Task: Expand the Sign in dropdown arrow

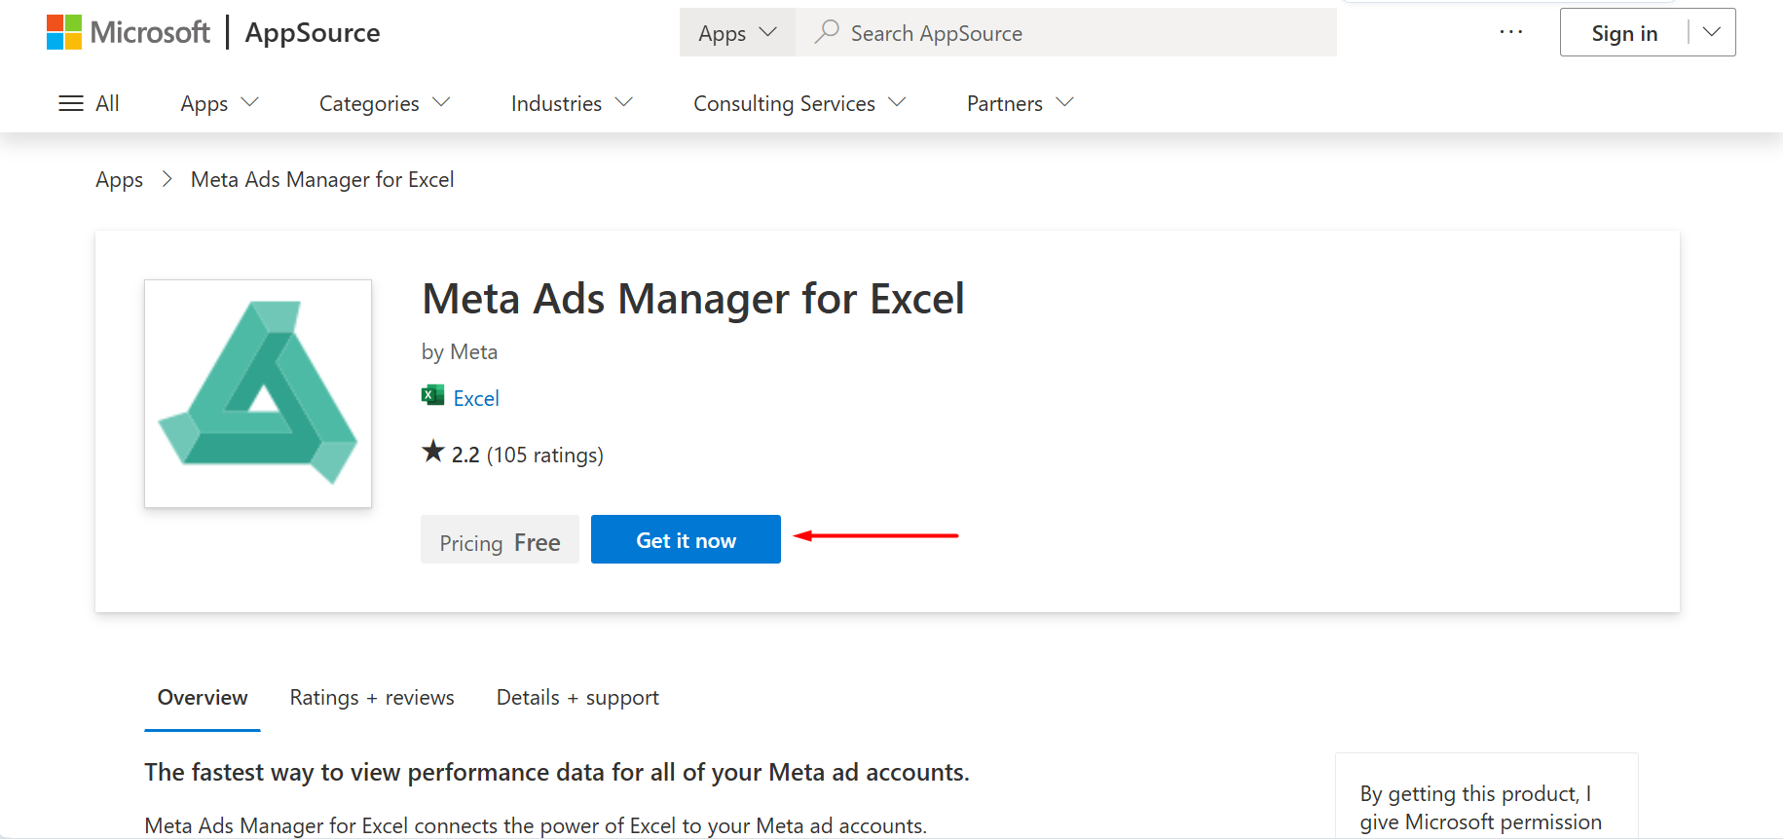Action: (x=1711, y=32)
